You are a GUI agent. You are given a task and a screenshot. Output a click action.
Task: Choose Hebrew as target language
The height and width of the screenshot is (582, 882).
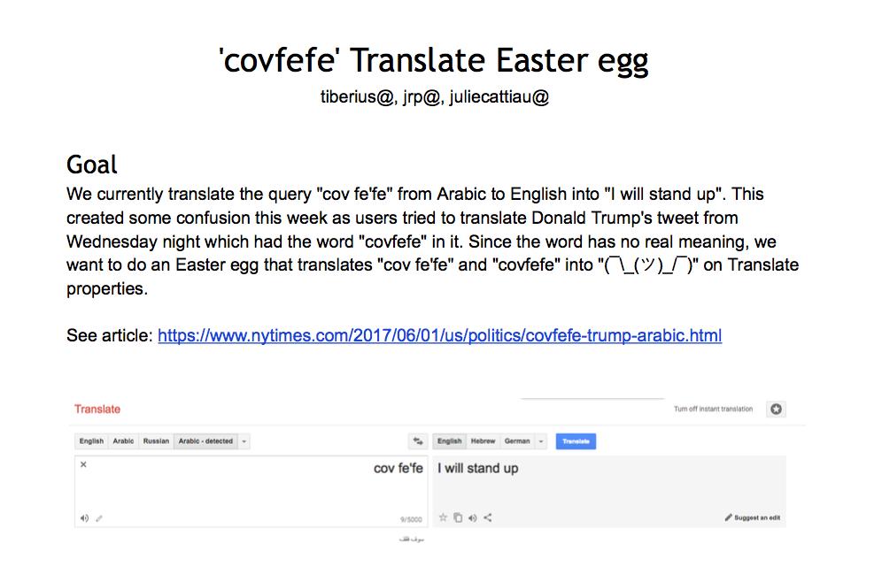[484, 441]
